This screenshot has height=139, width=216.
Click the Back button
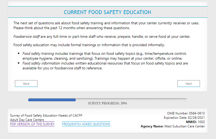(26, 84)
